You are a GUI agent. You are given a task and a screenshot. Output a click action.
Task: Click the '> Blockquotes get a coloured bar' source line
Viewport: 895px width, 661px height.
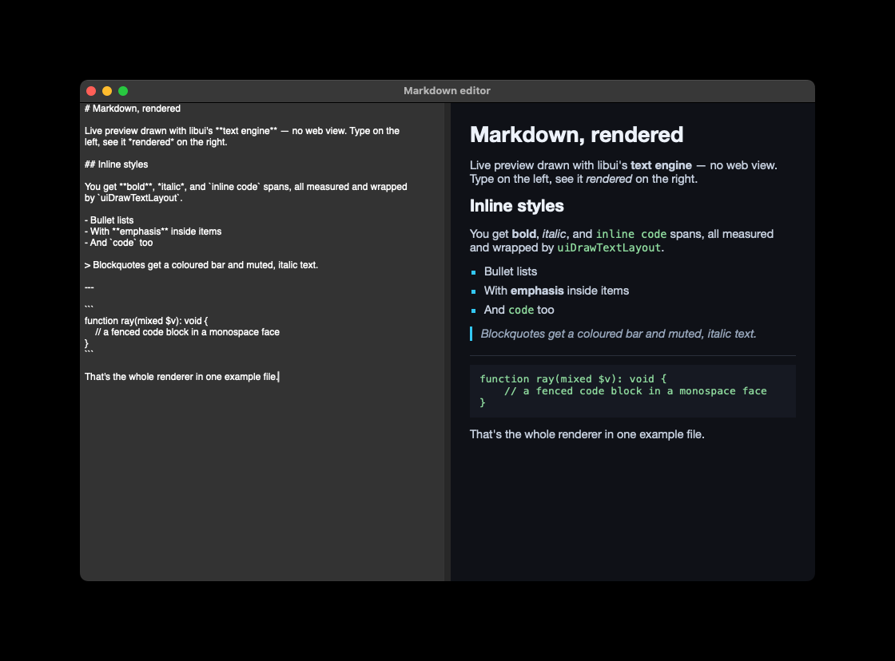pyautogui.click(x=201, y=264)
